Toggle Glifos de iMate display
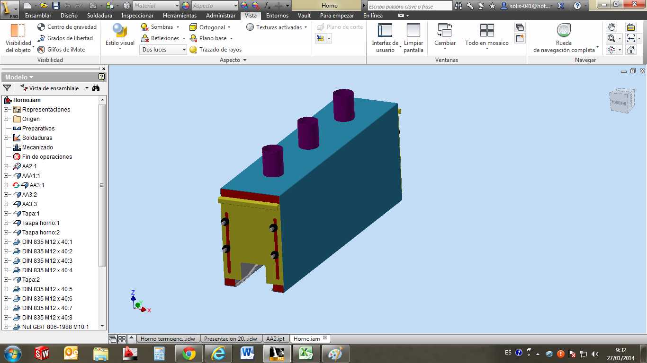647x363 pixels. tap(61, 50)
